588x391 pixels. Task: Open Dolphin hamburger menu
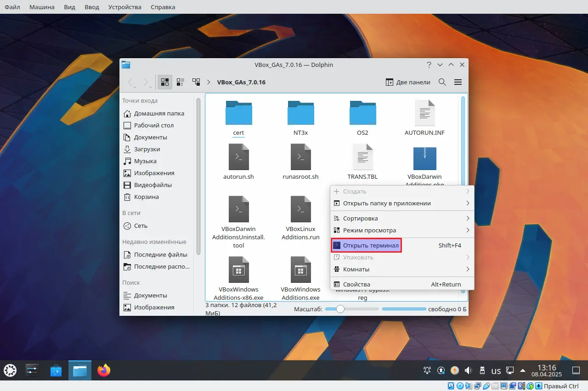[458, 82]
